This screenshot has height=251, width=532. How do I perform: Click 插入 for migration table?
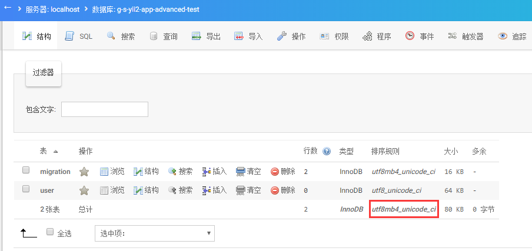tap(214, 172)
